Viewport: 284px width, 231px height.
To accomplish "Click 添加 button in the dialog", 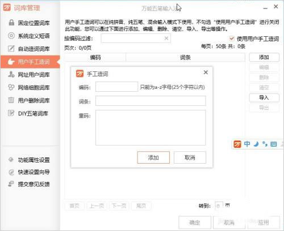I will 153,157.
